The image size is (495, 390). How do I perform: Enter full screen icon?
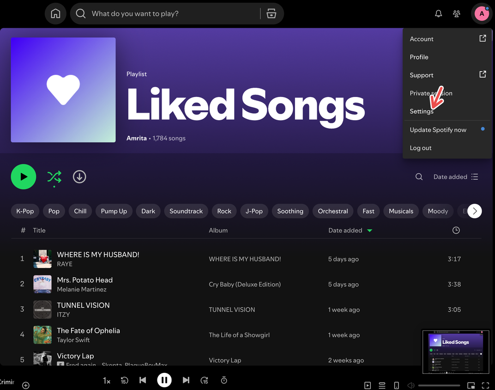485,385
